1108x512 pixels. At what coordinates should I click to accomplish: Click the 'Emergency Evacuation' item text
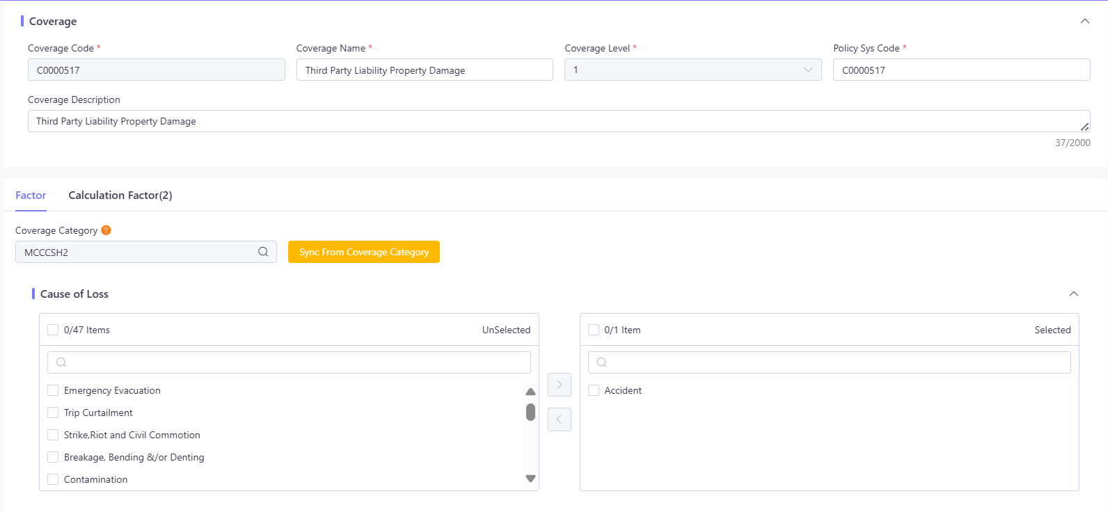[112, 390]
